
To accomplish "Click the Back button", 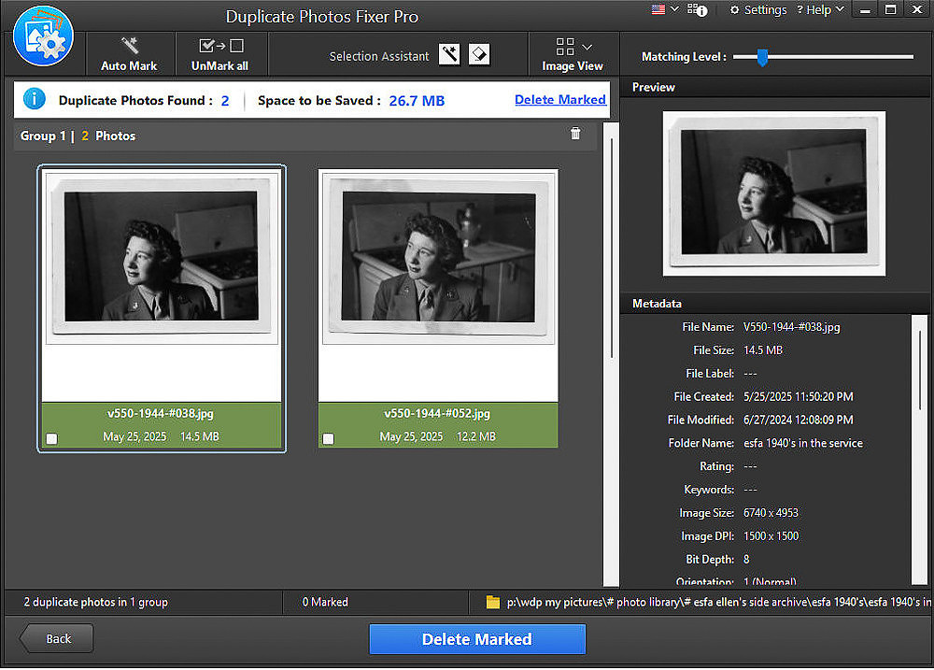I will [56, 639].
